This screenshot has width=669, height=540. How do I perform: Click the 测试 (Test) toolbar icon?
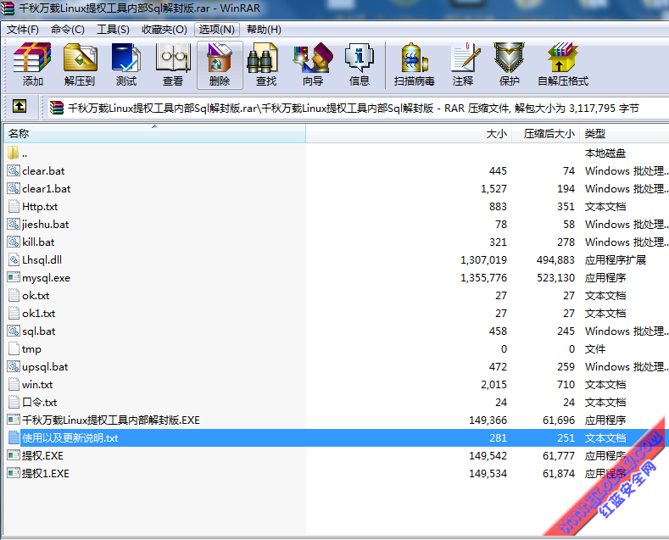pyautogui.click(x=126, y=64)
